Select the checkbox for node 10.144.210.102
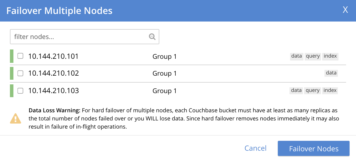Viewport: 356px width, 160px height. [x=20, y=73]
